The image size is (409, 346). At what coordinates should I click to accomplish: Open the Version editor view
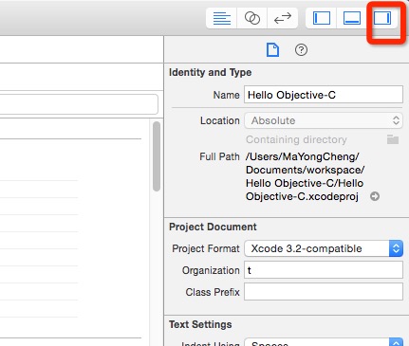pyautogui.click(x=283, y=18)
